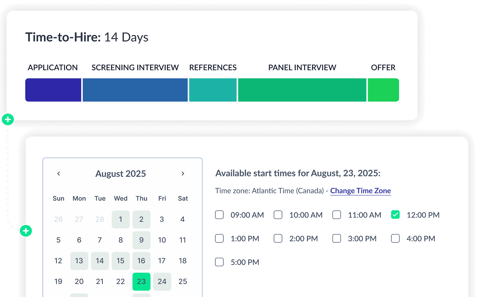
Task: Go to previous month in calendar
Action: pyautogui.click(x=59, y=173)
